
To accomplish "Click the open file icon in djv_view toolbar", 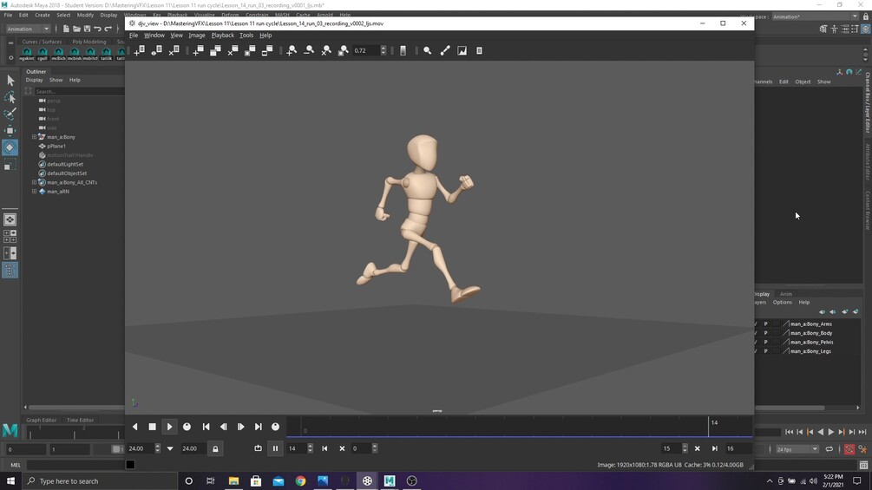I will click(139, 50).
